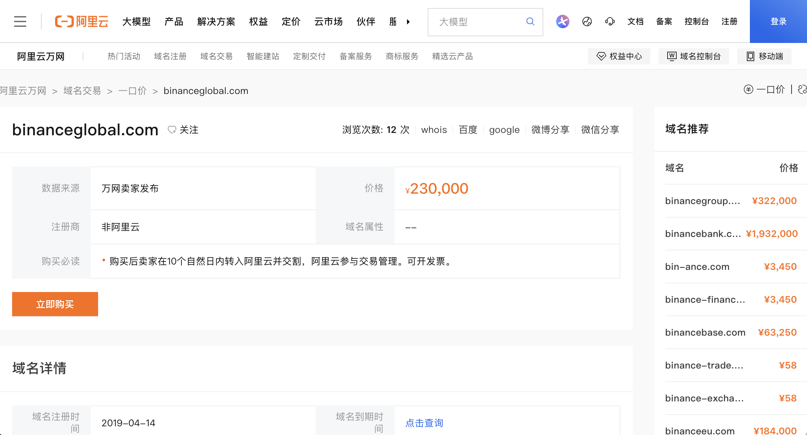Open the 定制交付 tab
Viewport: 807px width, 435px height.
tap(309, 56)
